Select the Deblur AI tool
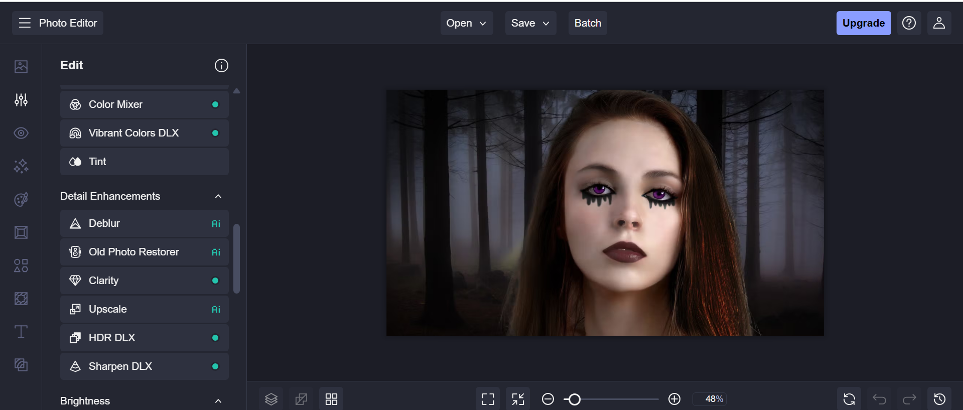This screenshot has width=963, height=410. [145, 223]
